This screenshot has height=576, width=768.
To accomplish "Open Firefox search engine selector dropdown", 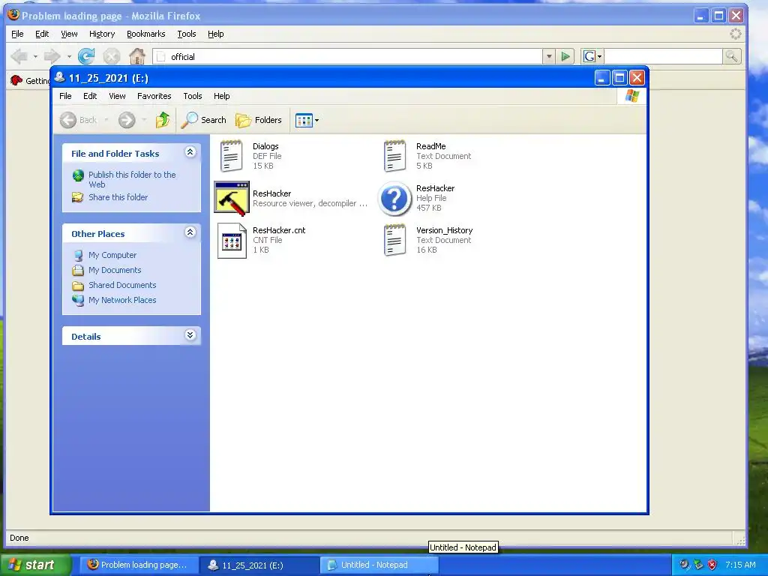I will (592, 57).
